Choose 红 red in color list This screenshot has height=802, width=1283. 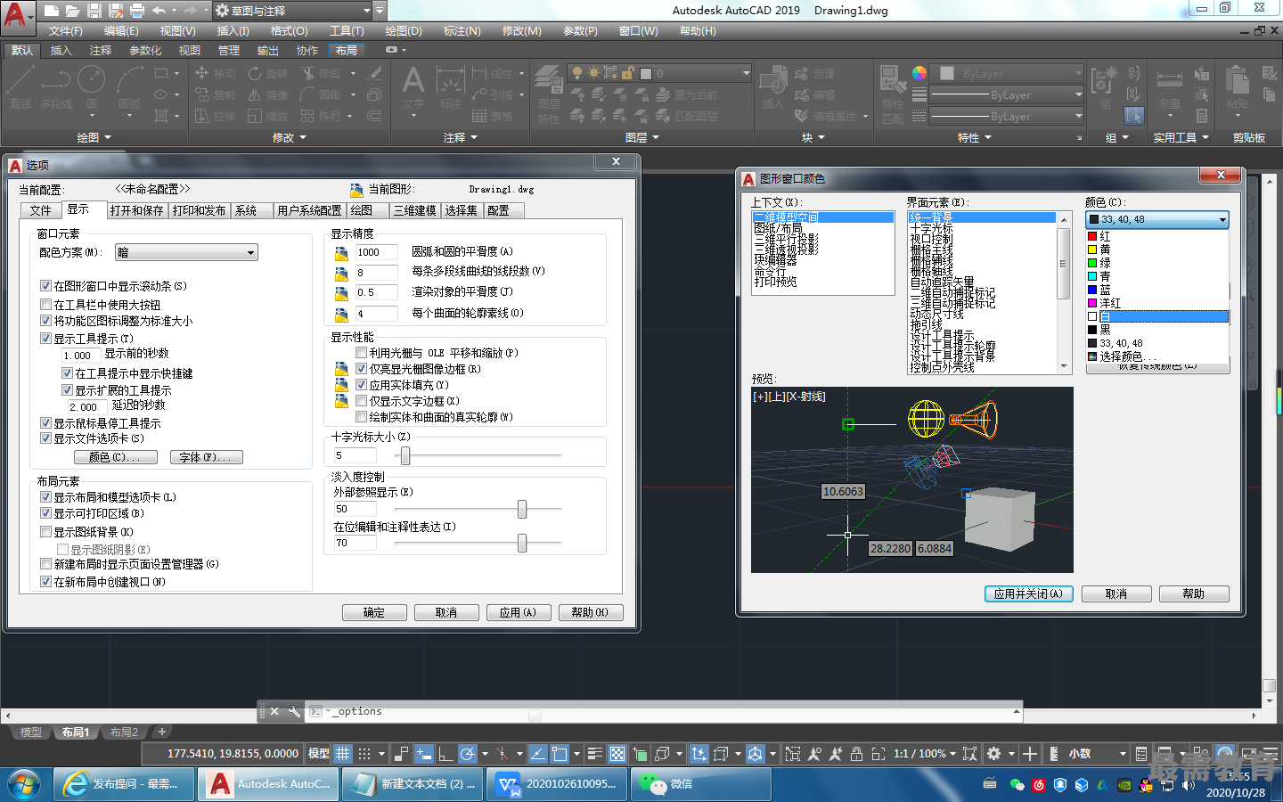coord(1157,236)
